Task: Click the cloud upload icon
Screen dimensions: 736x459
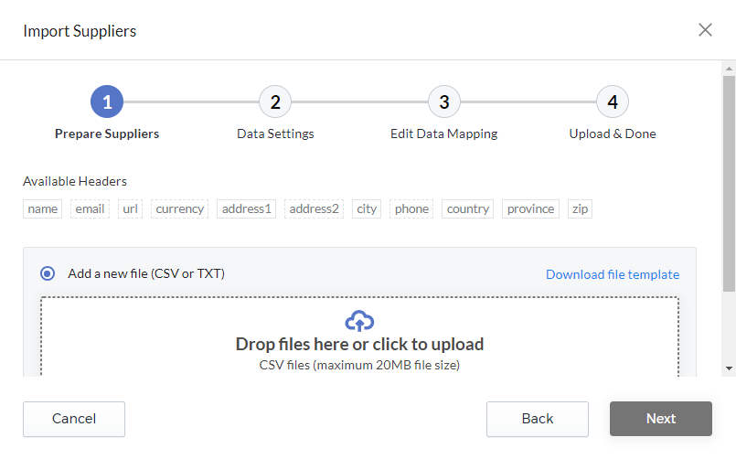Action: coord(359,321)
